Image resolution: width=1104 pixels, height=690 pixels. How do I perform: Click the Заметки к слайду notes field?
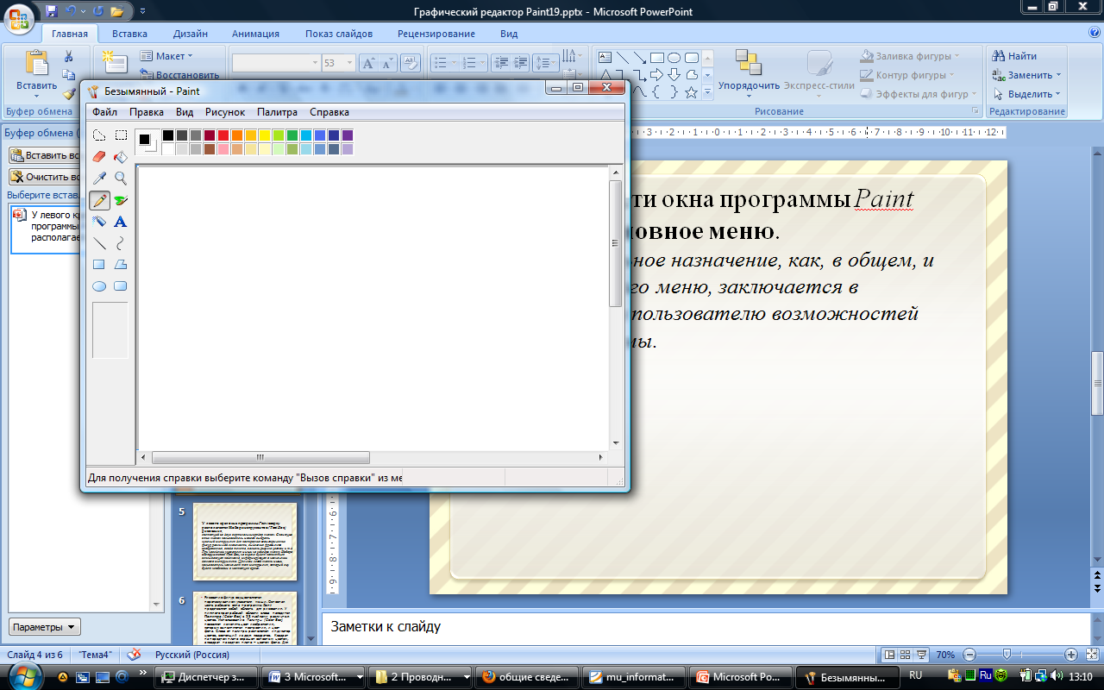pos(706,627)
